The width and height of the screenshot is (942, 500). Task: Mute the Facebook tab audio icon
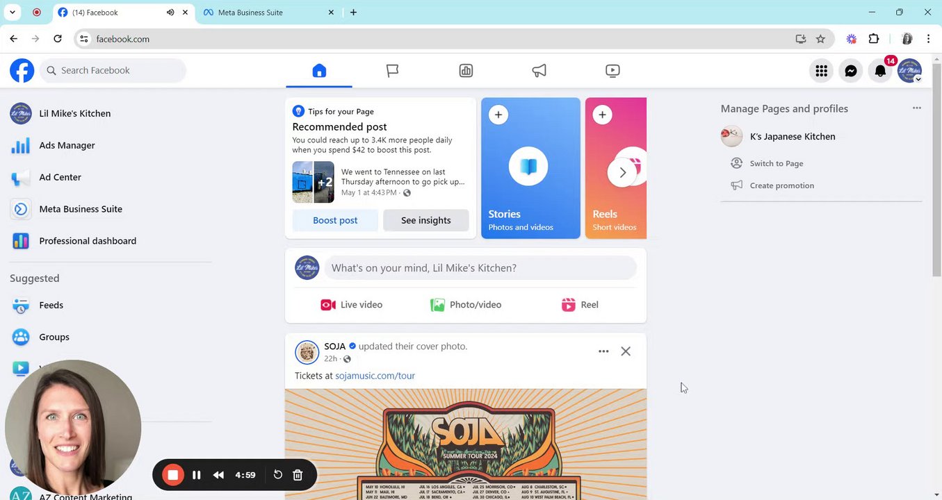click(170, 12)
